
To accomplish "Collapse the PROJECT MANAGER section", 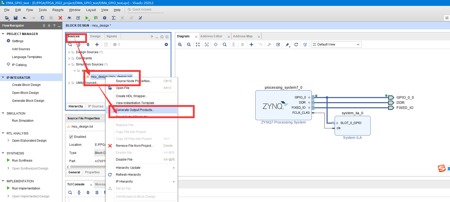I will [x=3, y=34].
